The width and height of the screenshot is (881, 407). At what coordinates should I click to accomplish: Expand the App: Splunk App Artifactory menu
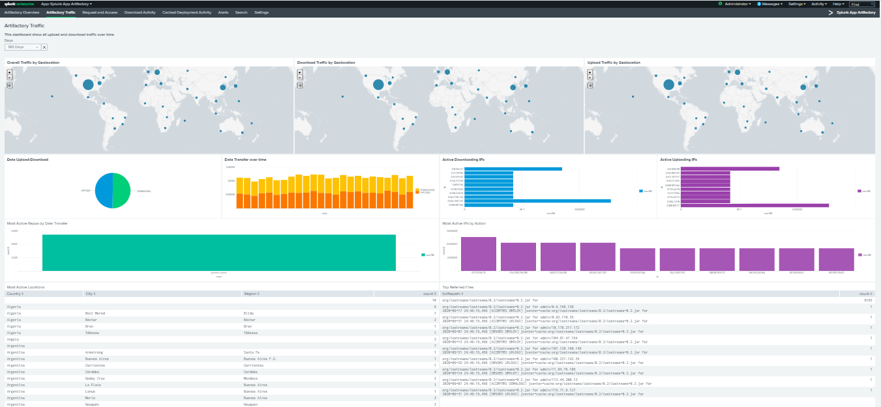click(67, 4)
